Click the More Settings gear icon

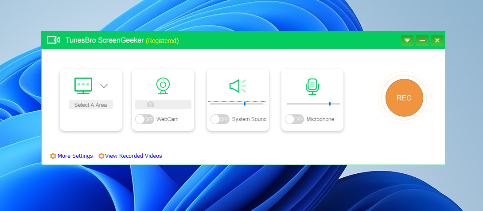coord(53,156)
